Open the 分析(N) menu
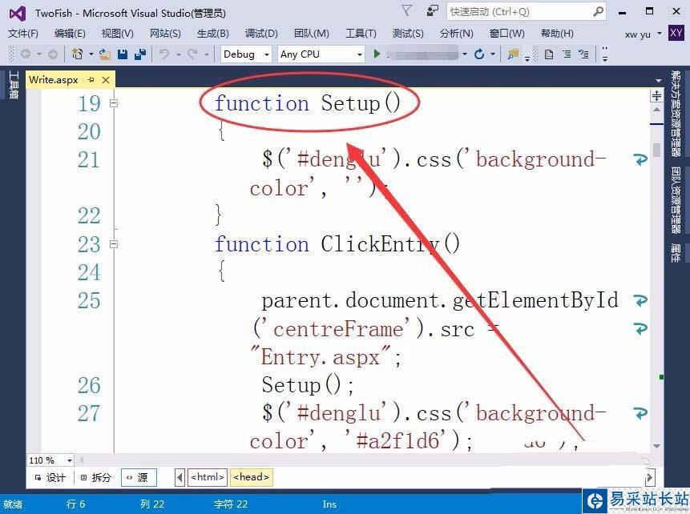 pyautogui.click(x=456, y=34)
